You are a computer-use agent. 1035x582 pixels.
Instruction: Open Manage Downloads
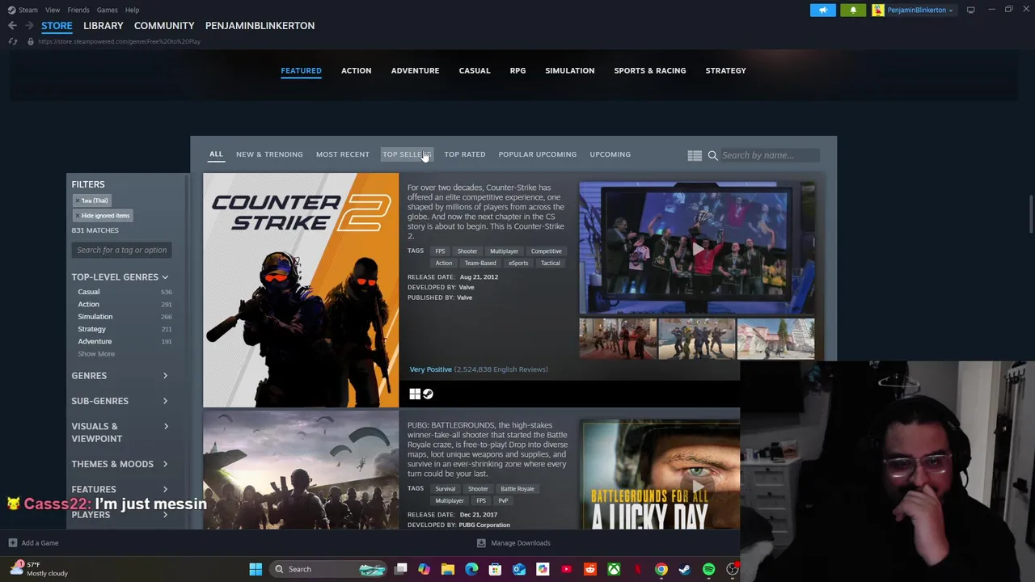point(513,543)
